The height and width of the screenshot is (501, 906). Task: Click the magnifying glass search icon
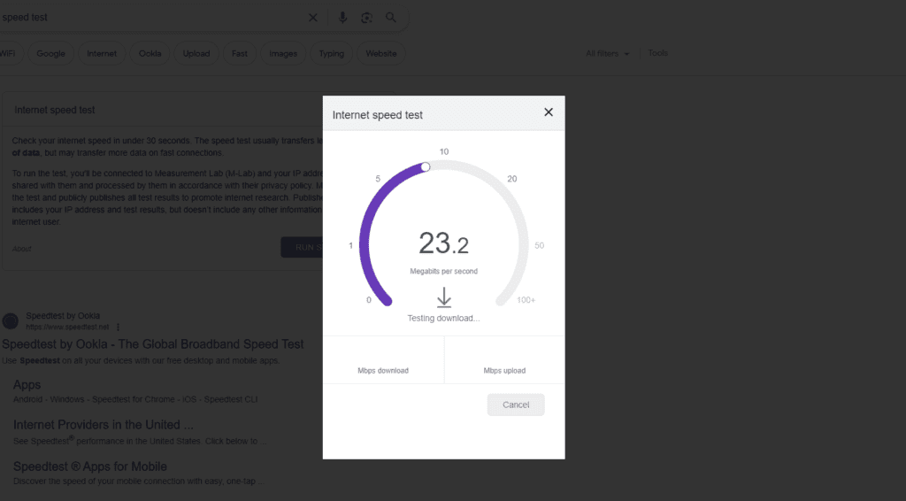(x=391, y=18)
